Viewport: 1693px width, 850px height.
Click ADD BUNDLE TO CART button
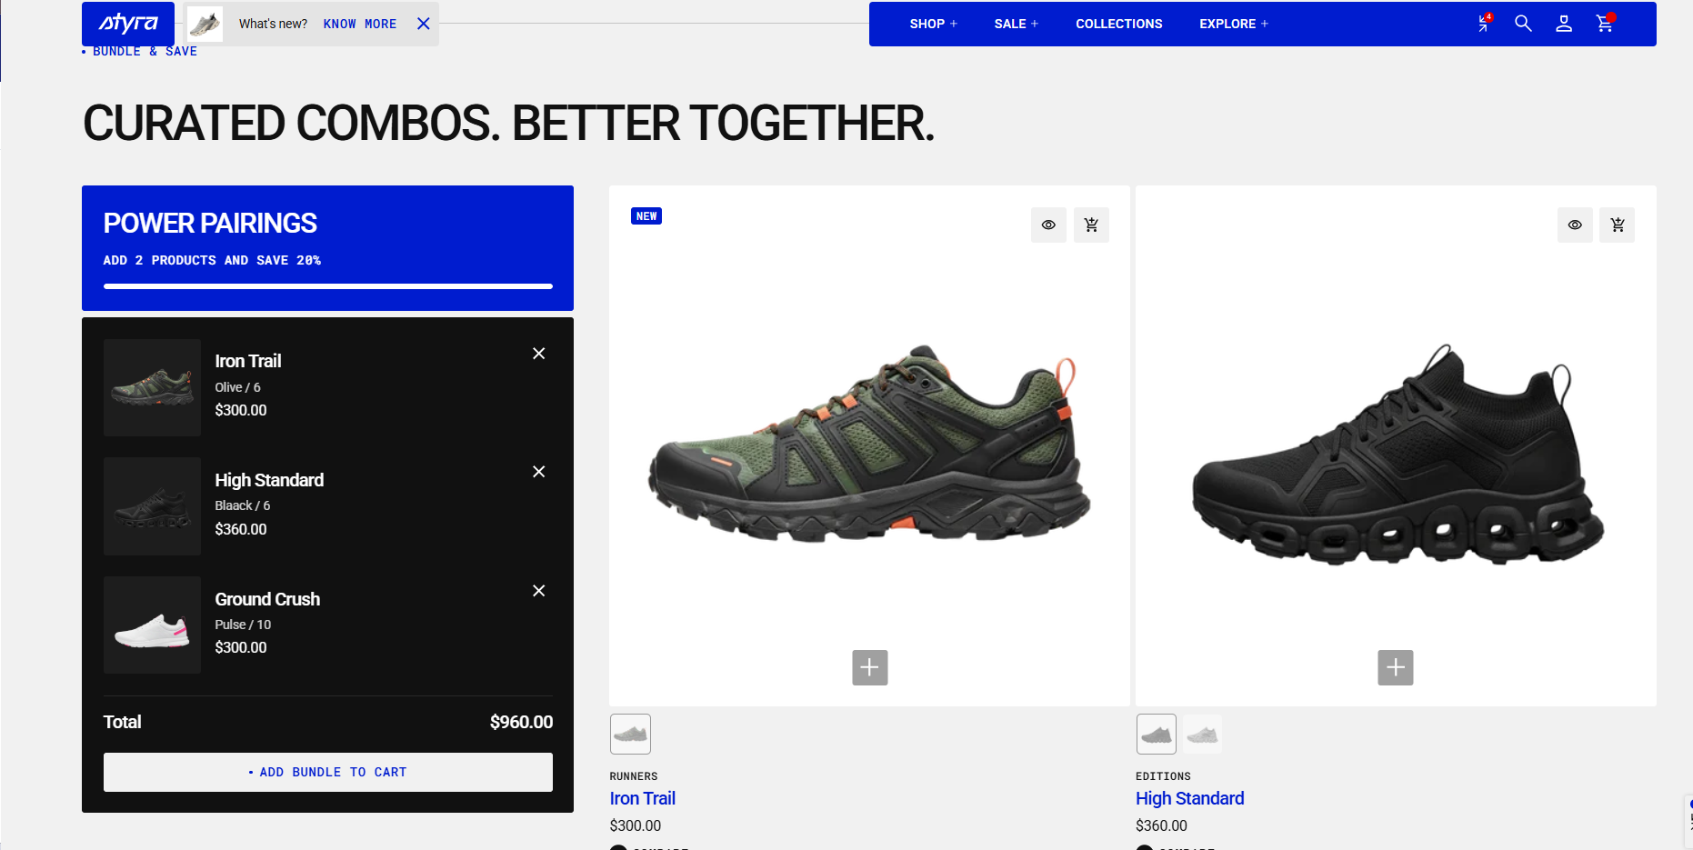click(328, 772)
